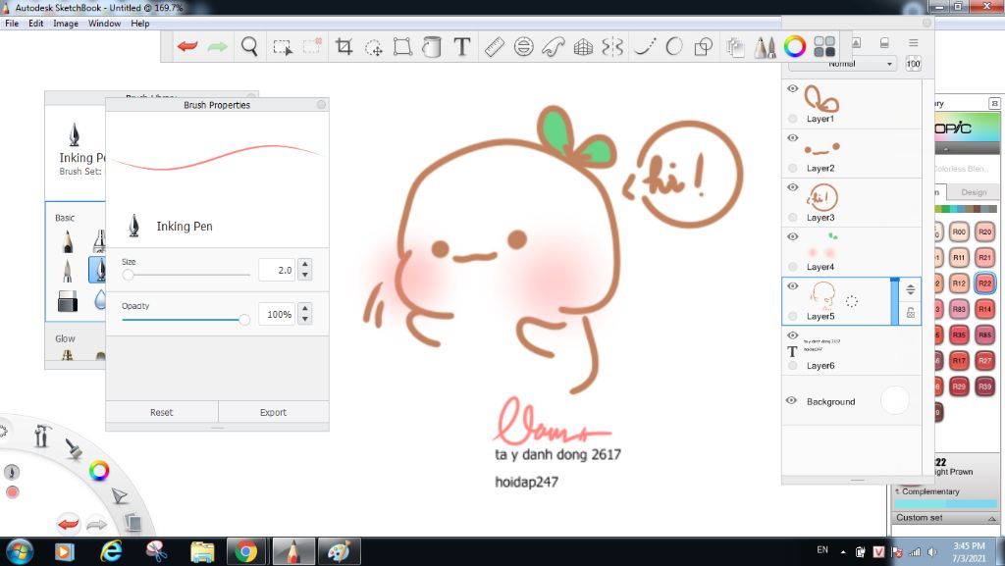
Task: Toggle the lock circle on Layer5
Action: pyautogui.click(x=793, y=316)
